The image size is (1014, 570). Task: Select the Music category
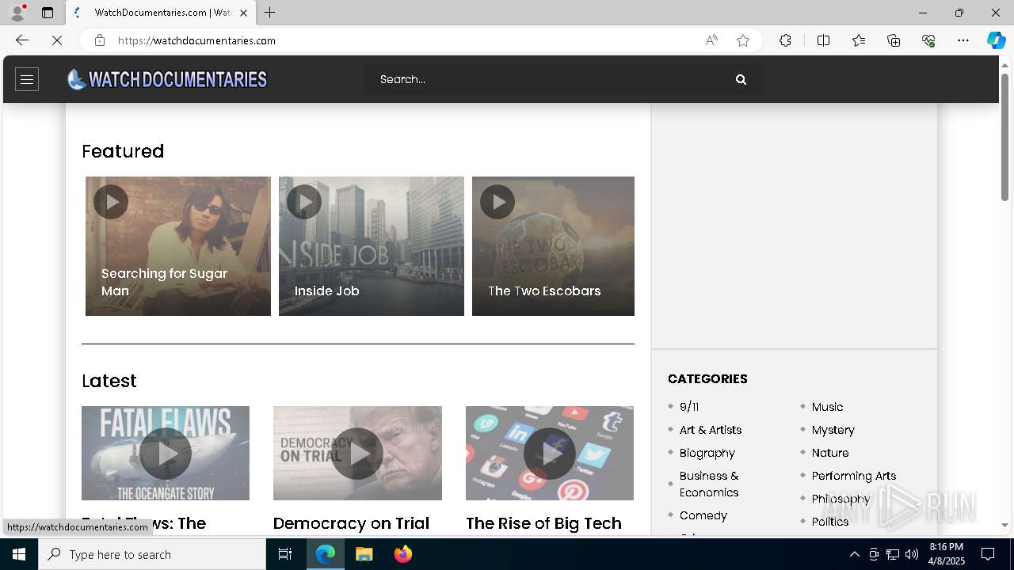(x=827, y=407)
